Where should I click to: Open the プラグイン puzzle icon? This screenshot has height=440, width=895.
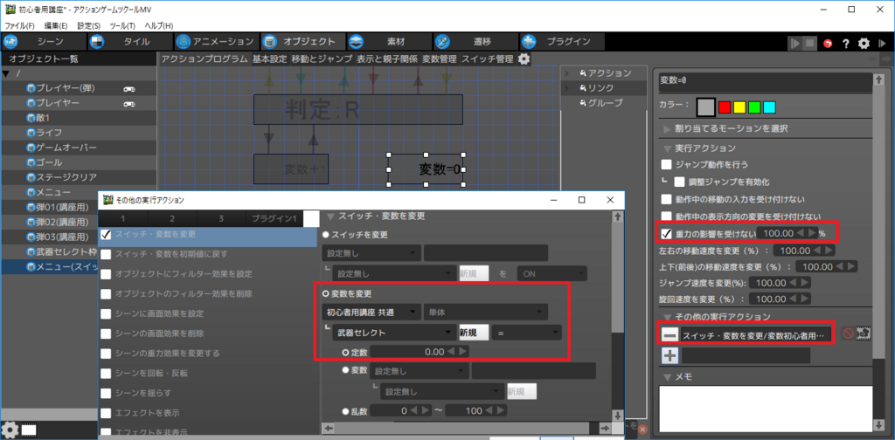tap(529, 42)
